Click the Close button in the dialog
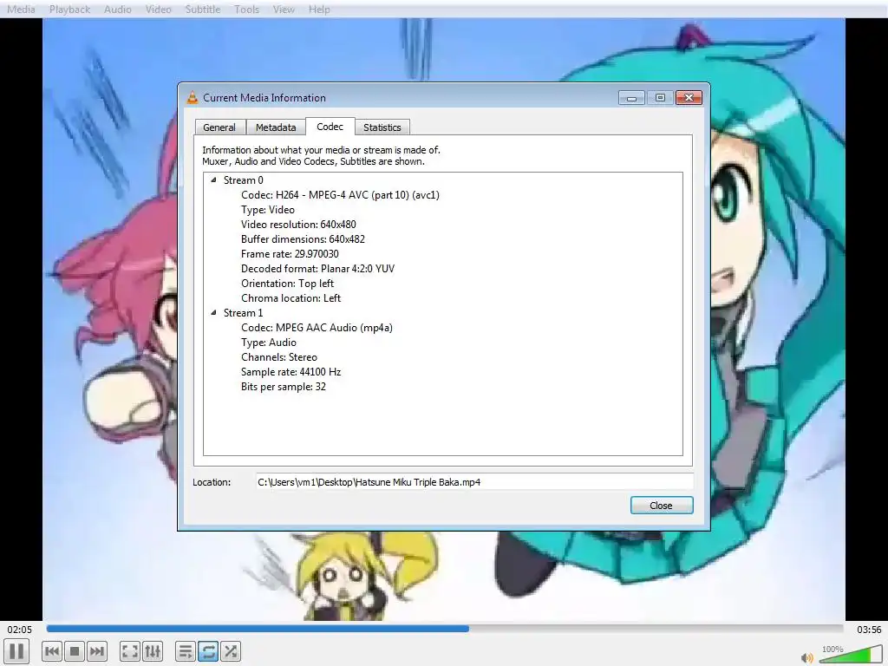 pos(662,506)
